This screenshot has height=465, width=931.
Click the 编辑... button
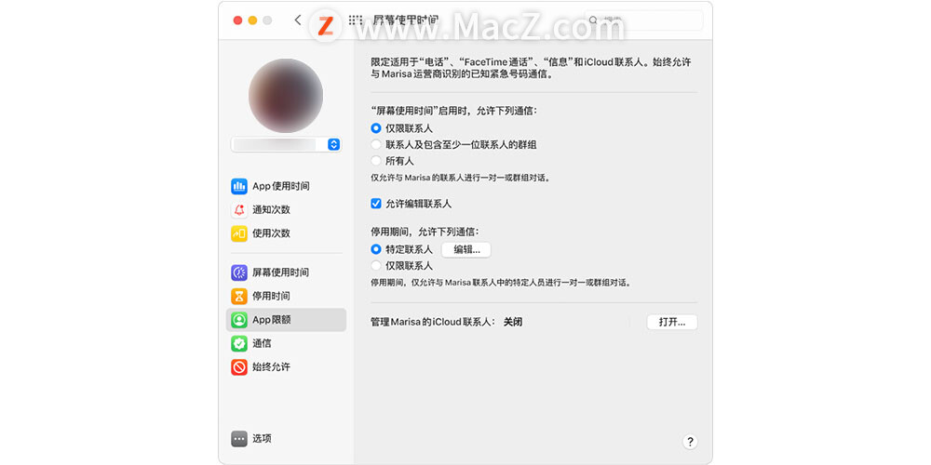point(466,249)
